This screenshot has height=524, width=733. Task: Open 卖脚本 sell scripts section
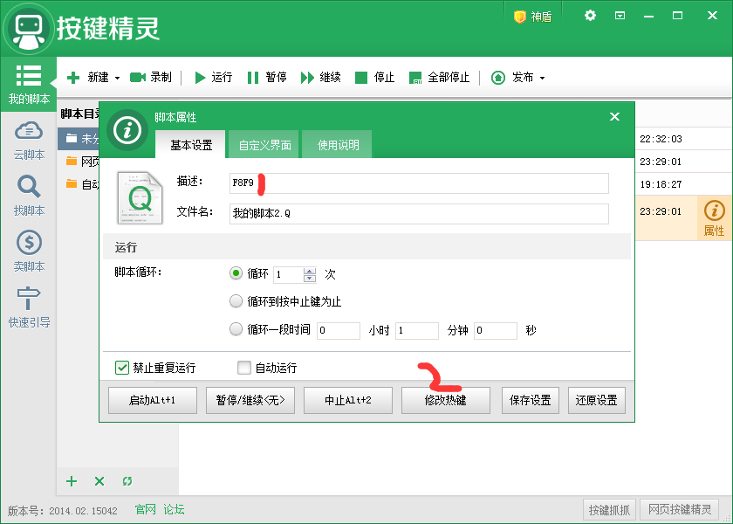click(29, 252)
